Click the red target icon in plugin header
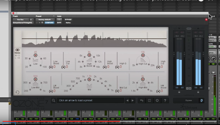This screenshot has width=220, height=125. [x=206, y=20]
